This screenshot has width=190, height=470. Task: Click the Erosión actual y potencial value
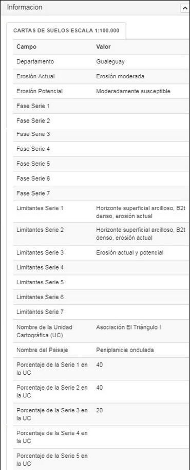(x=130, y=253)
